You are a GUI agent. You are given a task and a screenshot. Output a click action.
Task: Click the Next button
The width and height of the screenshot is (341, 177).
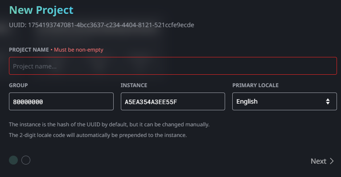[x=322, y=161]
